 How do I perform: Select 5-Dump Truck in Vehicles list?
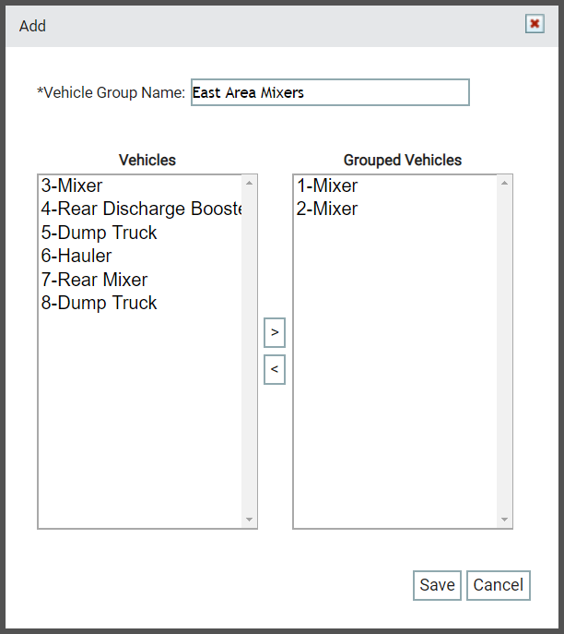[x=140, y=233]
